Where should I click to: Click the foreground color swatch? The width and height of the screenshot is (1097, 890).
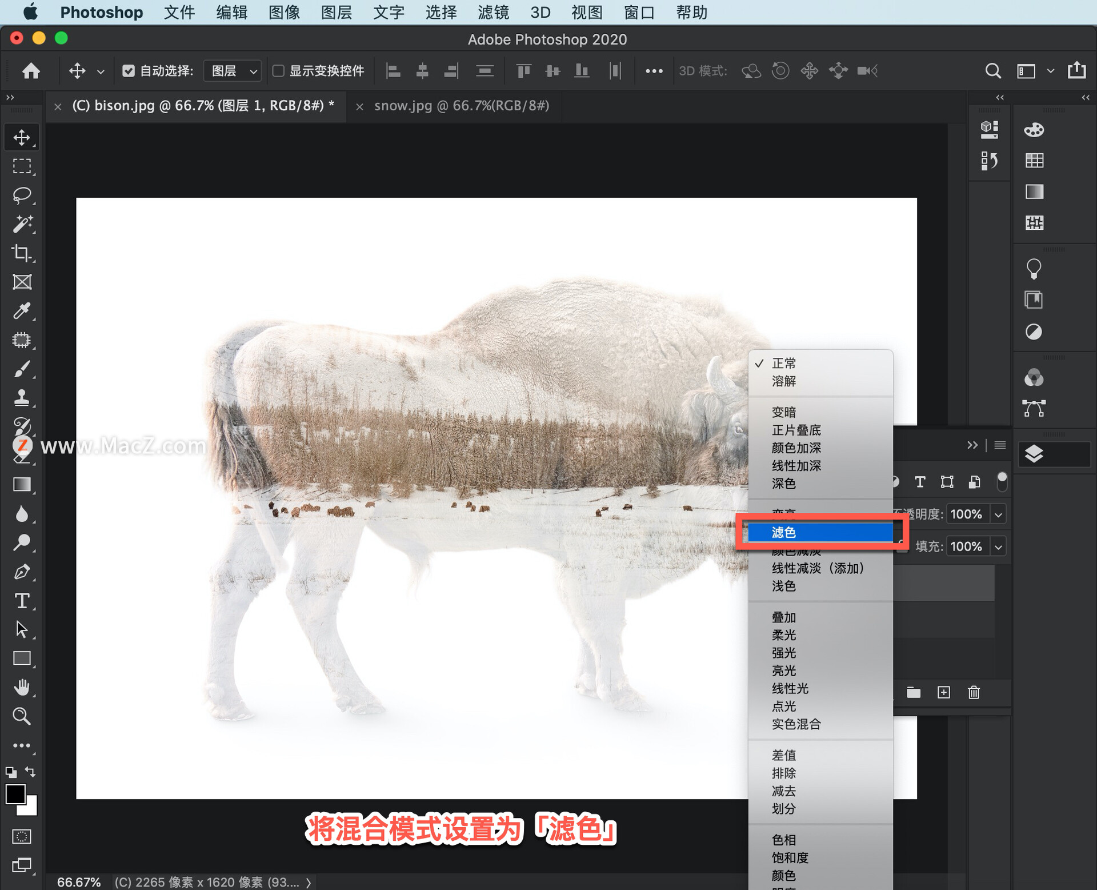coord(15,795)
